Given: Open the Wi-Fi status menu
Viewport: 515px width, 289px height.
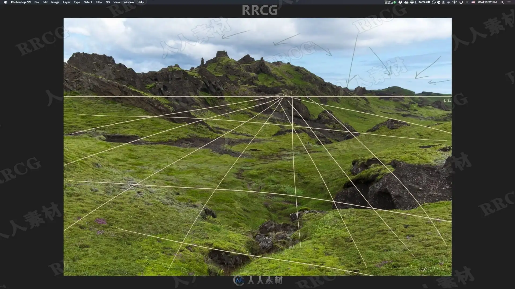Looking at the screenshot, I should click(454, 2).
